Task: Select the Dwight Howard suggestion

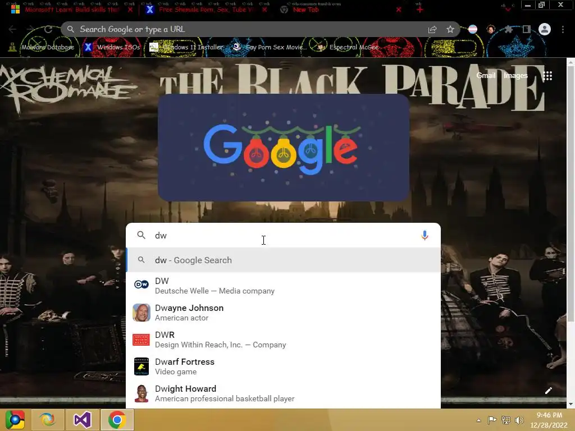Action: pyautogui.click(x=283, y=393)
